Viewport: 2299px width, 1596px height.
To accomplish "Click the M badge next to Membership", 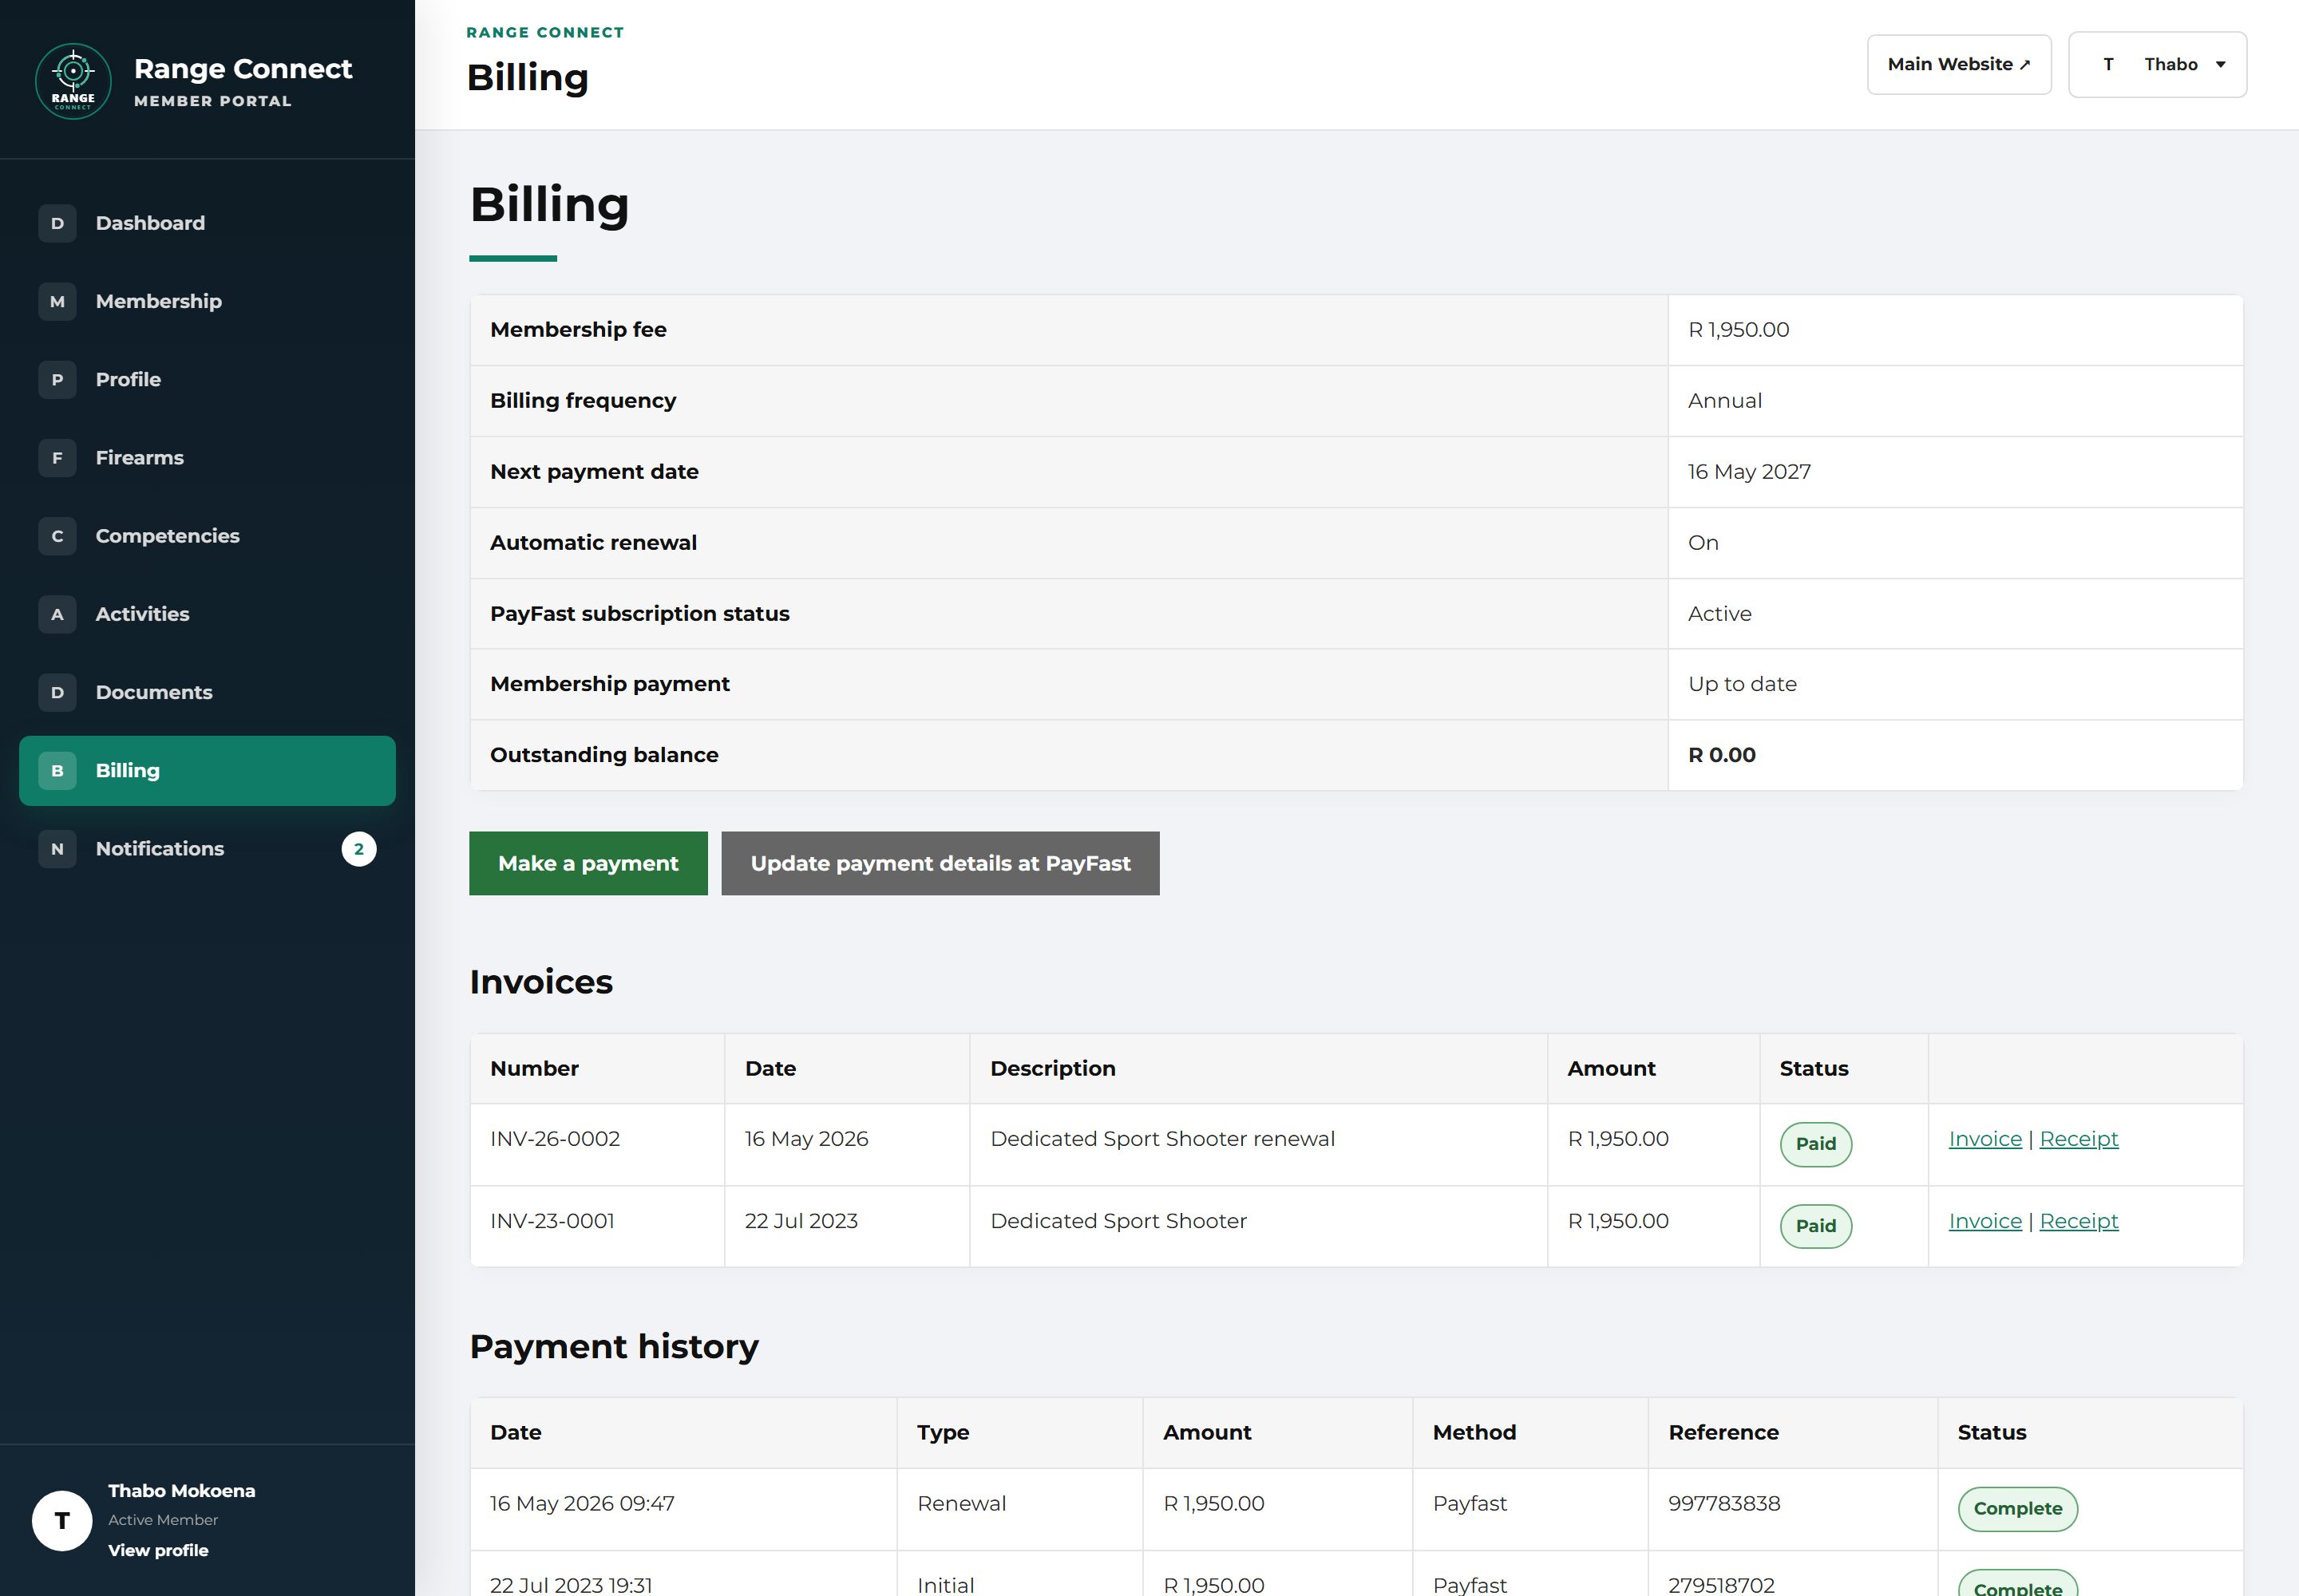I will click(57, 301).
